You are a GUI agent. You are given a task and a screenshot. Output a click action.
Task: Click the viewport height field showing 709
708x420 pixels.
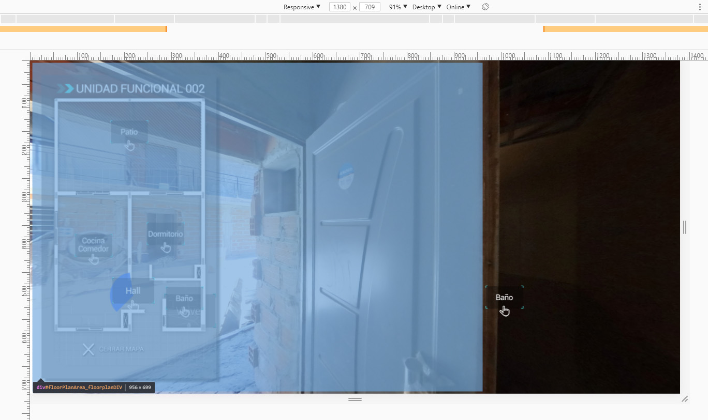[370, 7]
